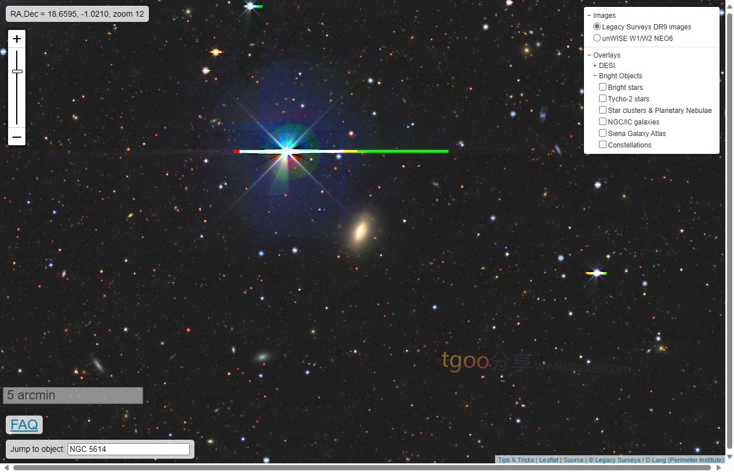Image resolution: width=734 pixels, height=472 pixels.
Task: Collapse the Overlays section
Action: pyautogui.click(x=589, y=55)
